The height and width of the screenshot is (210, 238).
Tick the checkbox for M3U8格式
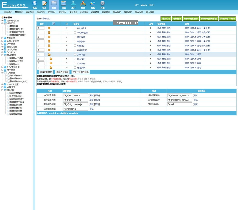tap(75, 28)
